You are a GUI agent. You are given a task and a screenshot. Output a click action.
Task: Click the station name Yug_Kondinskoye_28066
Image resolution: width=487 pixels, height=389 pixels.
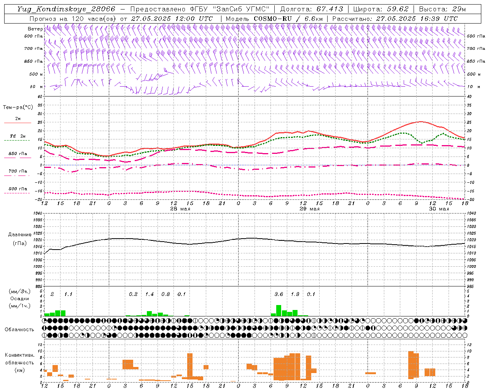click(66, 9)
